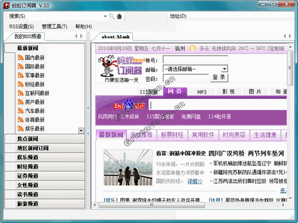Click the vertical scrollbar thumb of web page
The height and width of the screenshot is (223, 298).
pyautogui.click(x=290, y=68)
